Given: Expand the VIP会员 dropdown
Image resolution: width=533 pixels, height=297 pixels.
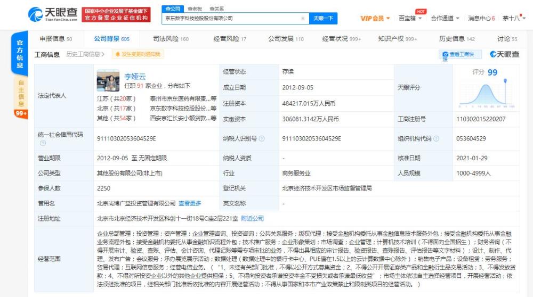Looking at the screenshot, I should tap(375, 18).
